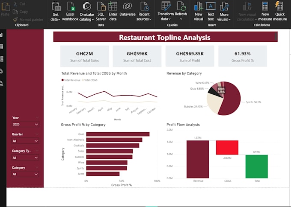Click the Revenue by Category chart title
291x207 pixels.
coord(184,73)
